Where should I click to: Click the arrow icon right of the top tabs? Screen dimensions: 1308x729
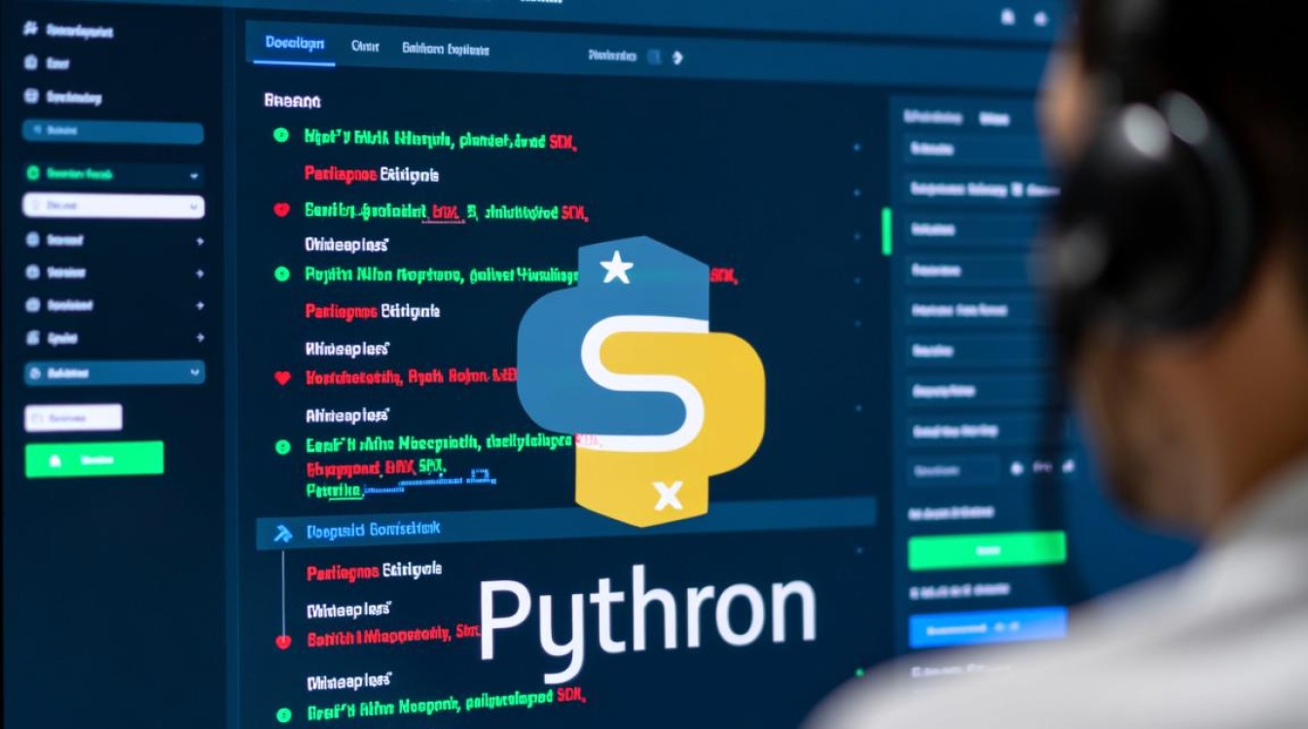tap(677, 57)
